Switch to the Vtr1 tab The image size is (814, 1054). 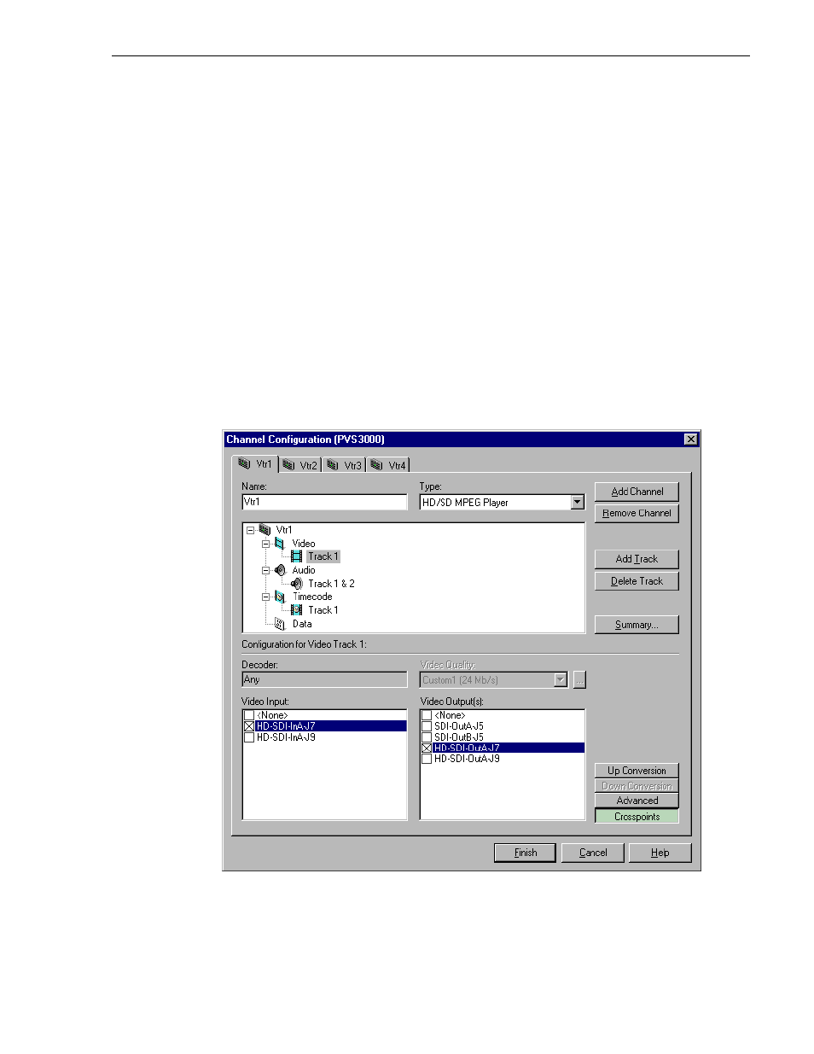(x=255, y=463)
